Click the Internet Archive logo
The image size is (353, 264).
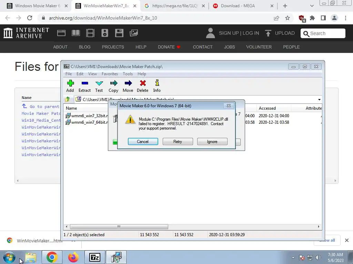point(26,33)
